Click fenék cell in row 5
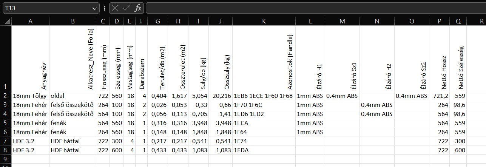Viewport: 486px width, 167px height. (73, 122)
